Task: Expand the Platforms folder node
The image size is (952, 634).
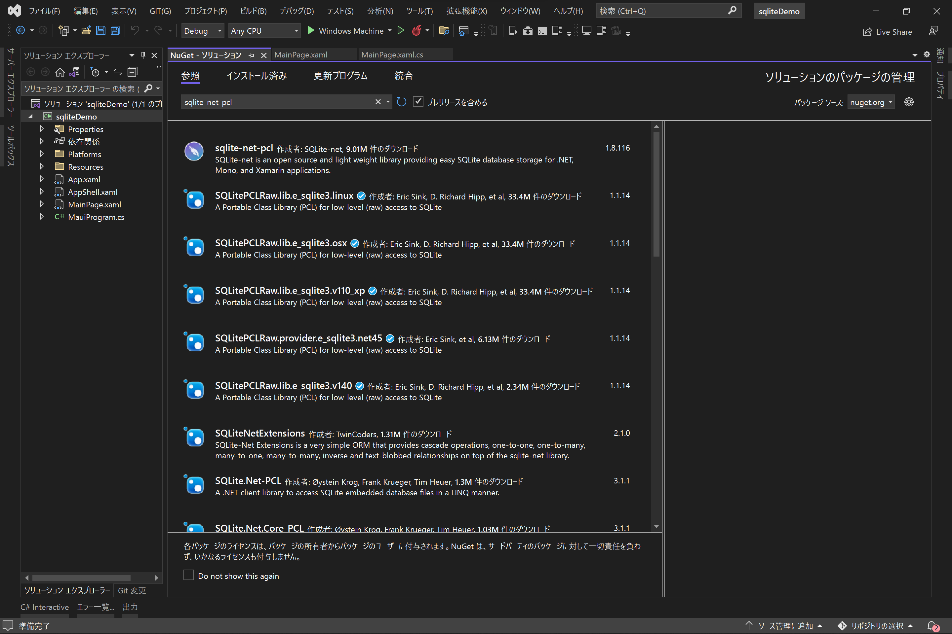Action: pyautogui.click(x=42, y=154)
